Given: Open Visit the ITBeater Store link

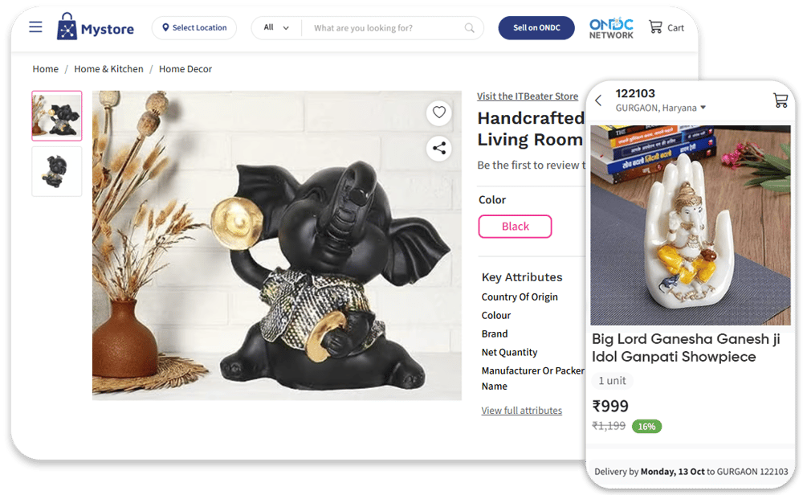Looking at the screenshot, I should [x=528, y=96].
